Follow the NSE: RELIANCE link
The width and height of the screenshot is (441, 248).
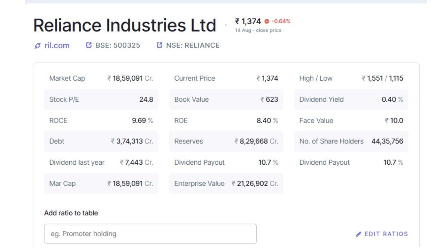pos(193,45)
